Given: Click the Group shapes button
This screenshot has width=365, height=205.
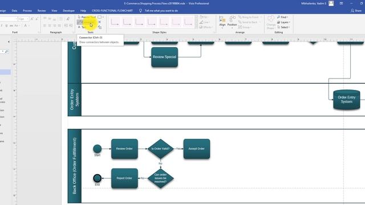Looking at the screenshot, I should (x=245, y=27).
